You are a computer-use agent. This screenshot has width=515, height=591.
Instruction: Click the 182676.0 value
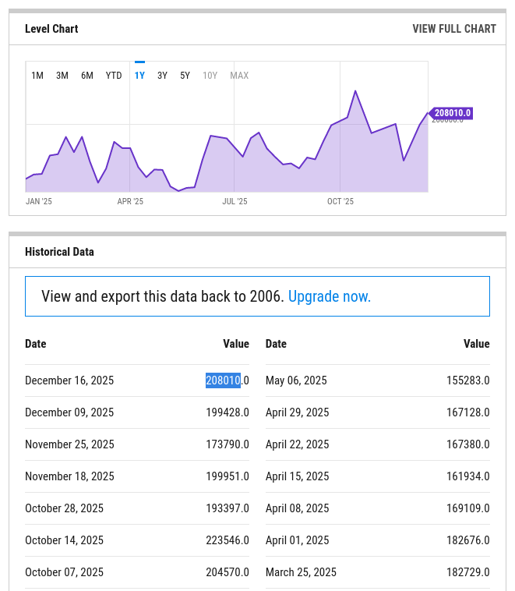[468, 540]
